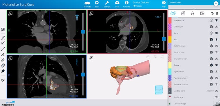Select the capsule shape tool
Screen dimensions: 220x106
click(3, 65)
